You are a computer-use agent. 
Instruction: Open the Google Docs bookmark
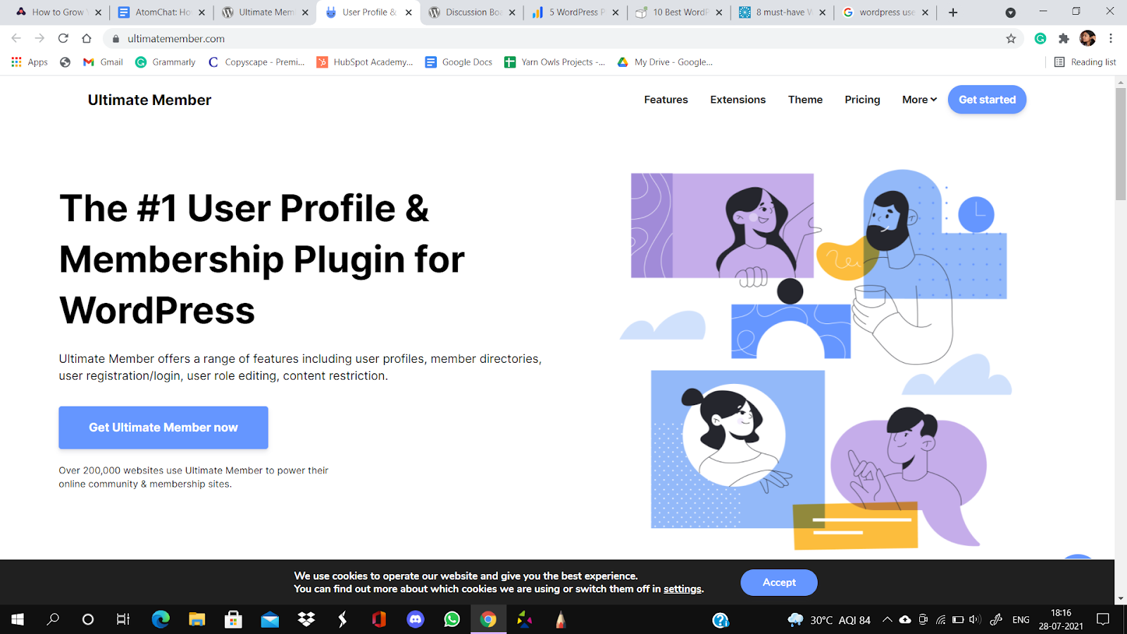coord(459,62)
